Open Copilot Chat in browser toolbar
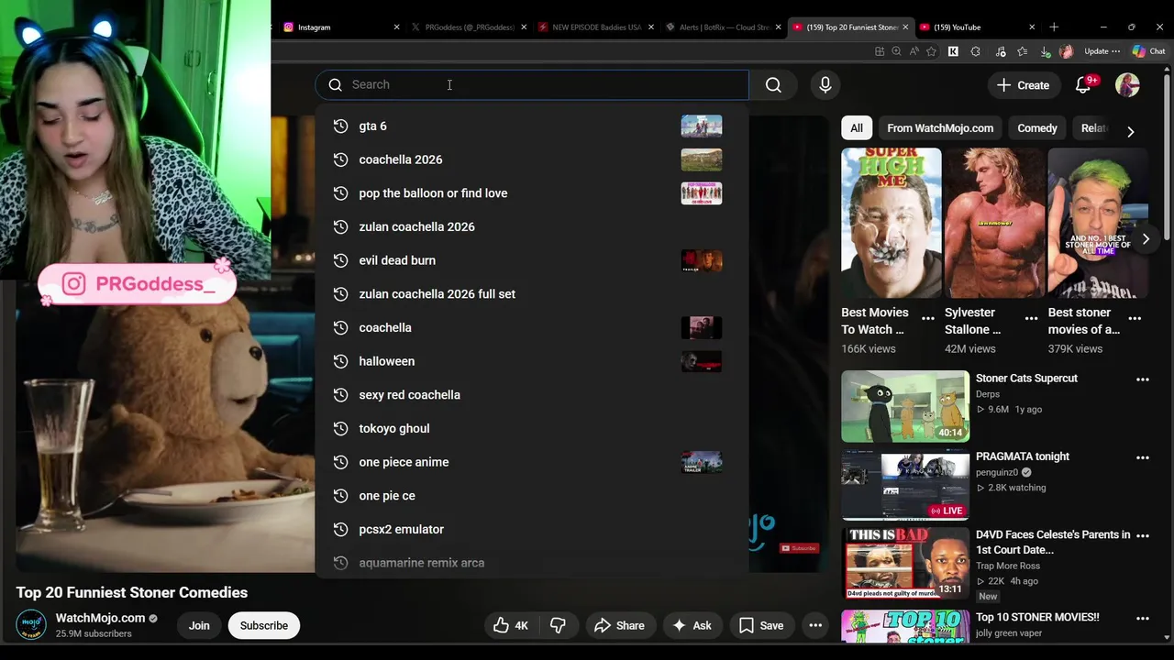The width and height of the screenshot is (1174, 660). tap(1148, 51)
